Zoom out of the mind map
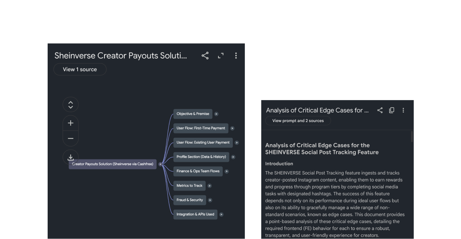 [x=71, y=139]
